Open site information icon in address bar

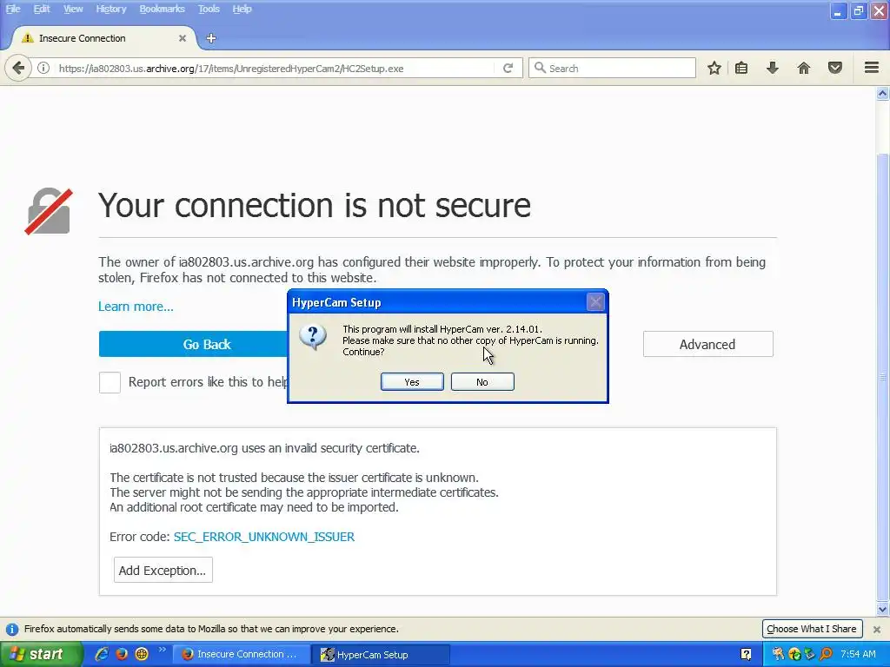point(43,69)
